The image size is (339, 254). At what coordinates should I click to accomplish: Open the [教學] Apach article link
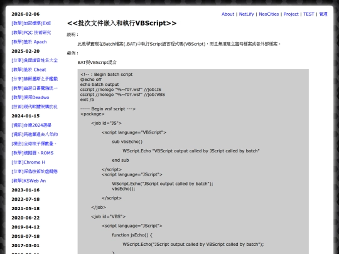point(29,42)
